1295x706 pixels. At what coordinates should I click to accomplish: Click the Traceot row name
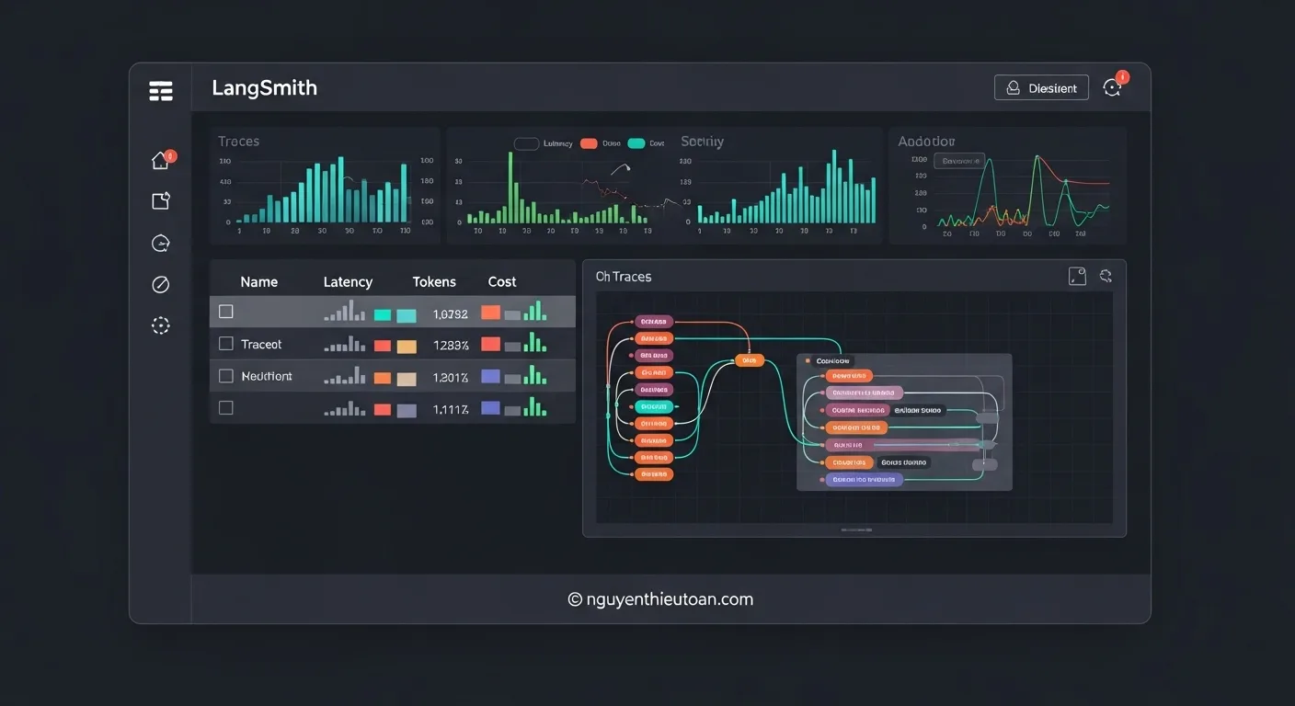coord(261,344)
